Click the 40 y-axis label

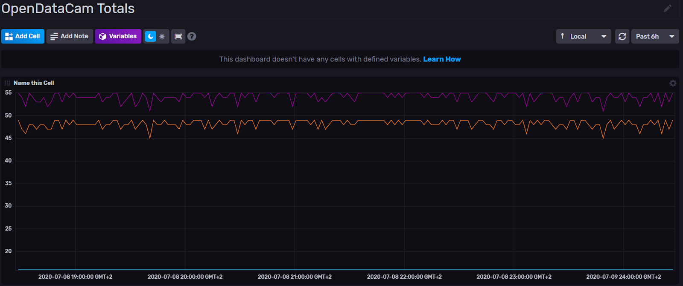pyautogui.click(x=8, y=161)
